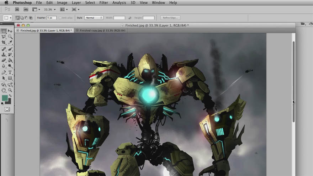Choose New Selection mode
The image size is (313, 176).
tap(17, 18)
